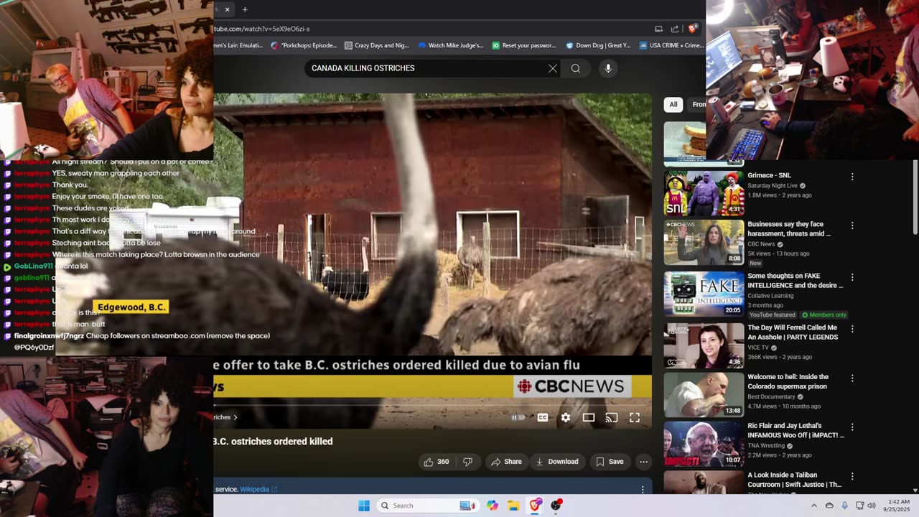Open the Down Dog bookmark
The image size is (919, 517).
pos(598,45)
